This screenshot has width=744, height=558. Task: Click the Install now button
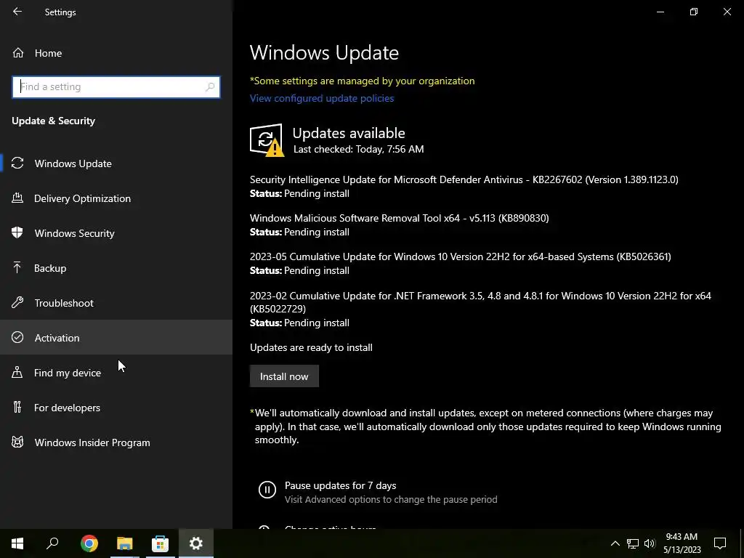(284, 376)
